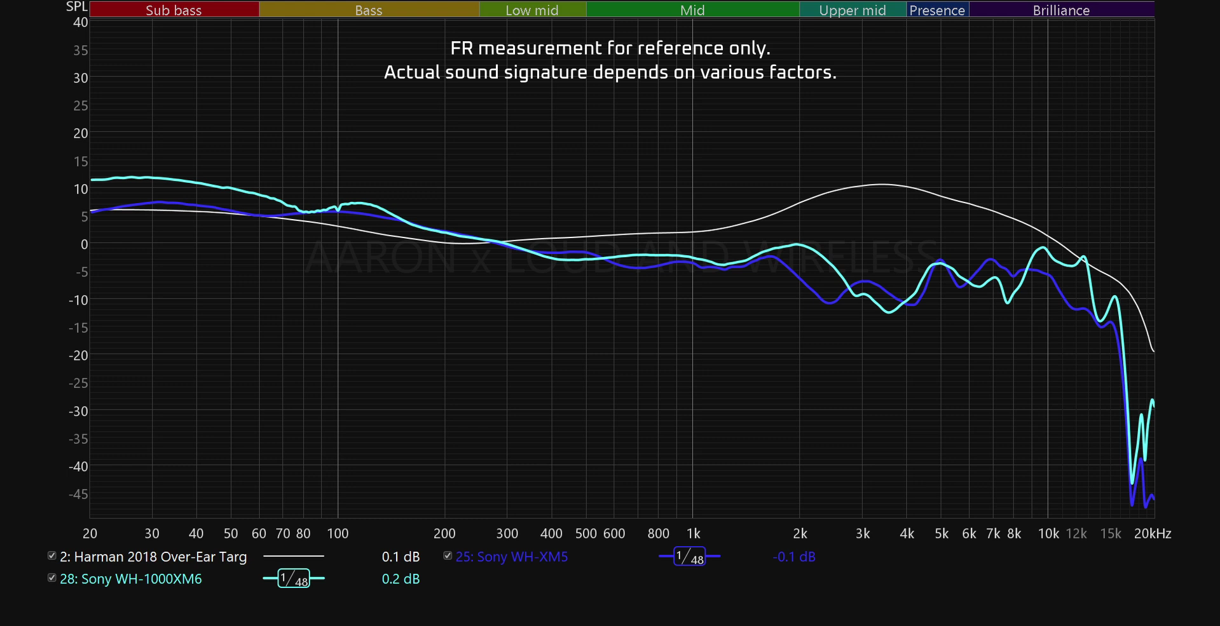Click the 20kHz frequency axis label
1220x626 pixels.
[x=1153, y=533]
